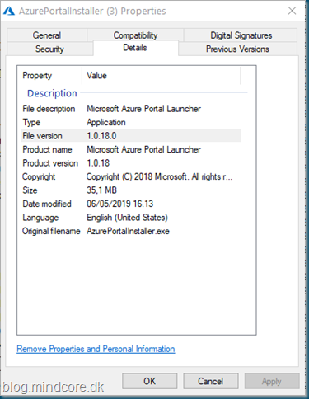Viewport: 309px width, 399px height.
Task: Click the English (United States) value
Action: pyautogui.click(x=127, y=218)
